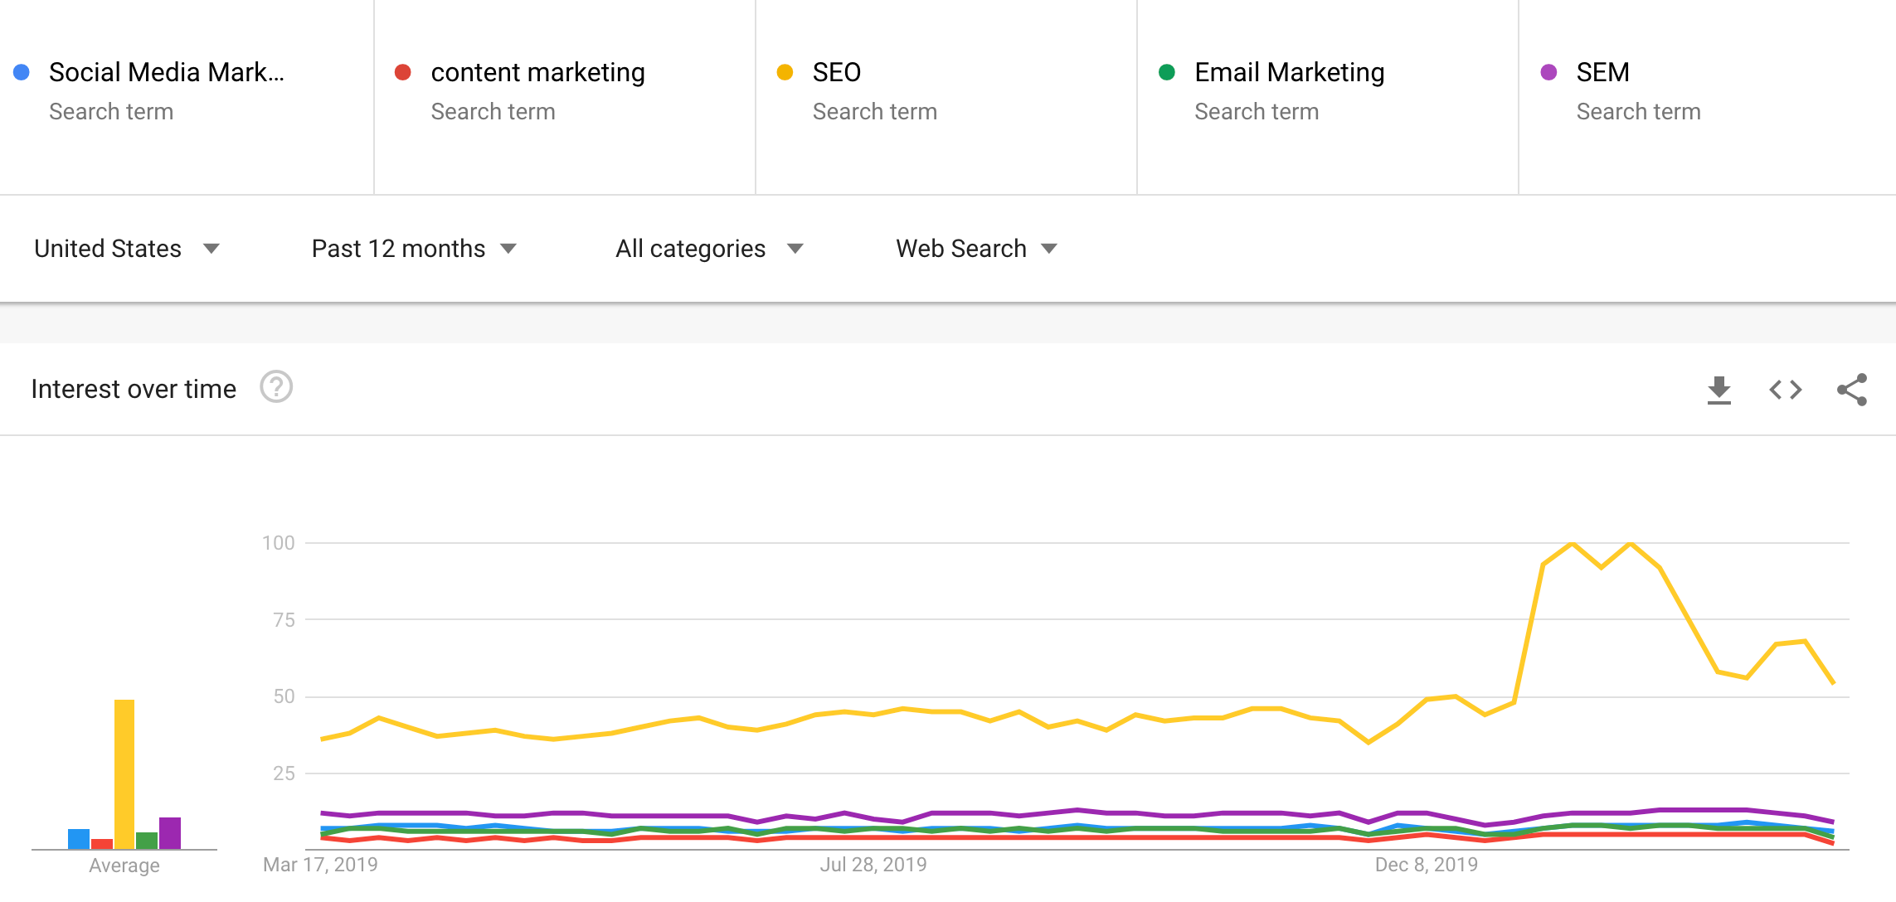
Task: Click the purple SEM legend dot
Action: point(1548,72)
